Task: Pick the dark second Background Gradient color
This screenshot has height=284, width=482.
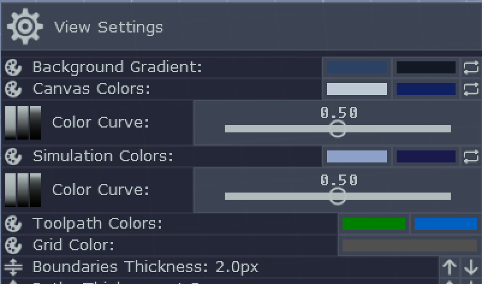Action: click(426, 67)
